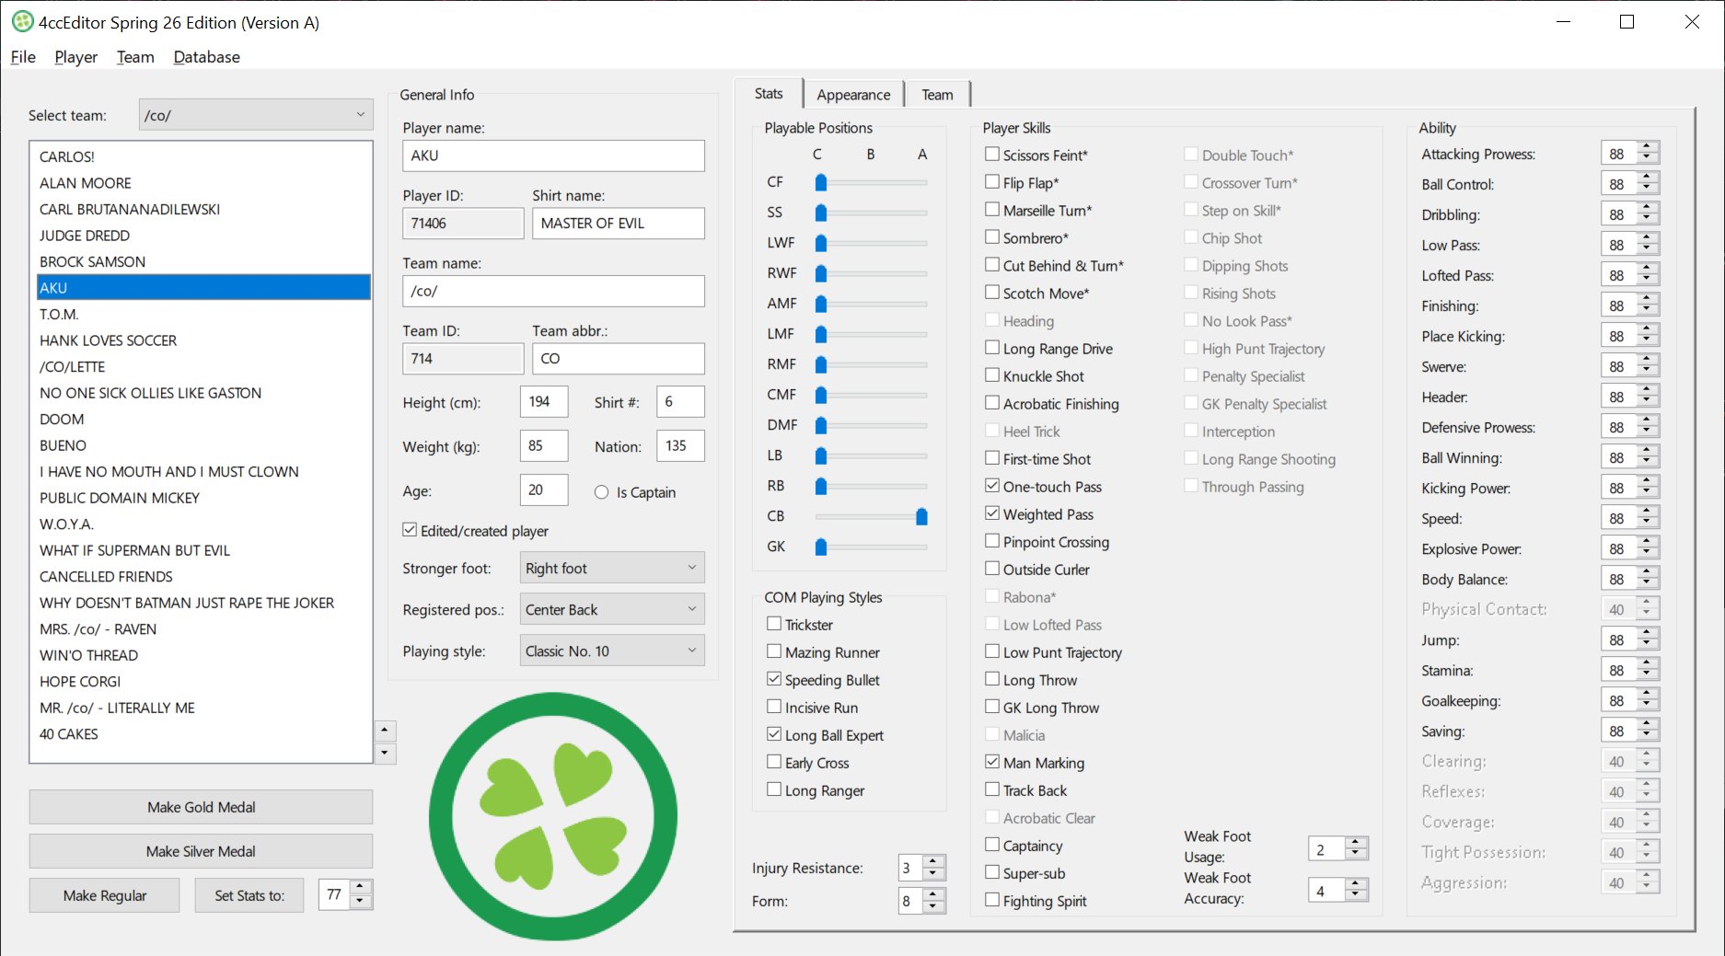
Task: Click the large green clover logo image
Action: point(553,816)
